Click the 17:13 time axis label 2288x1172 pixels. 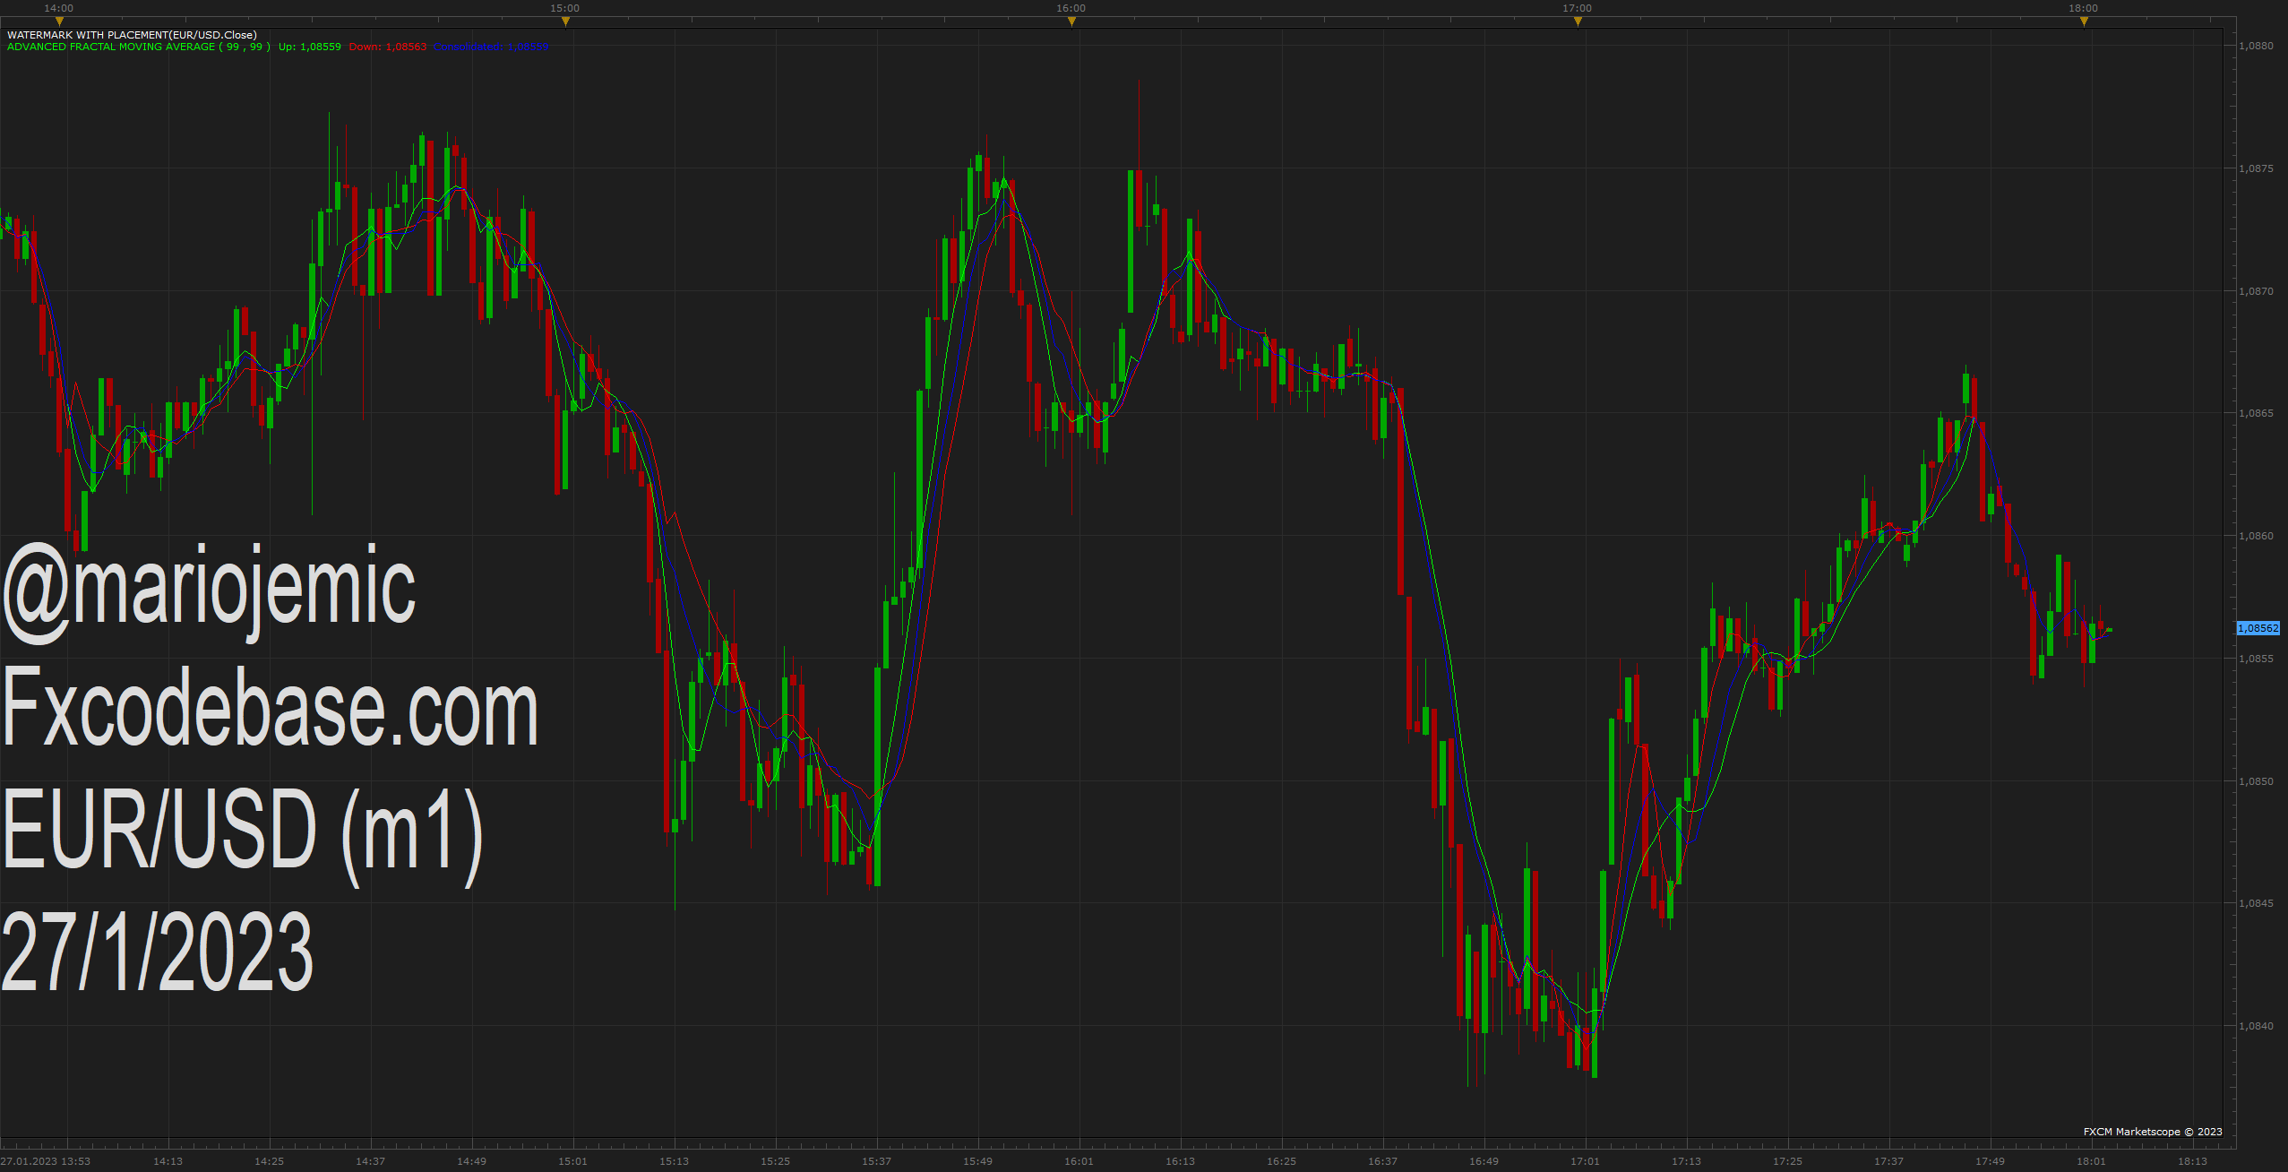[1686, 1161]
